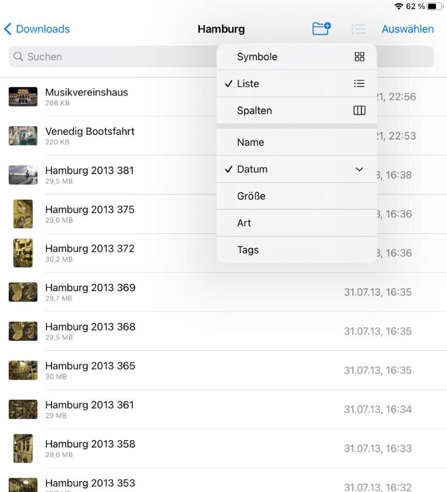This screenshot has width=447, height=492.
Task: Sort files by Name
Action: (x=250, y=142)
